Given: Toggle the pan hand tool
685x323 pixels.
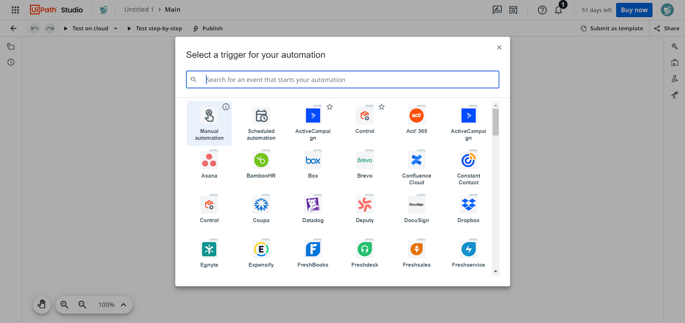Looking at the screenshot, I should (42, 305).
